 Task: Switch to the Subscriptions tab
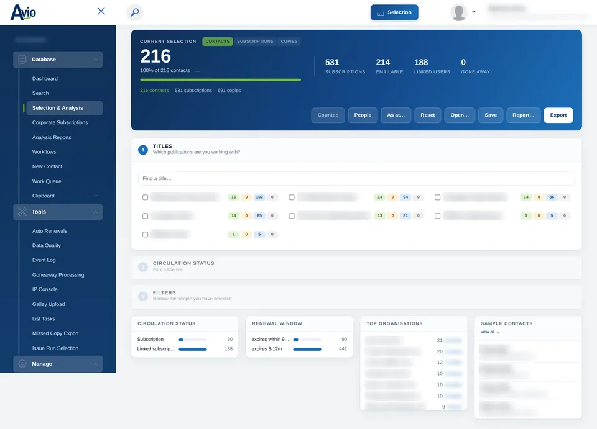(255, 42)
